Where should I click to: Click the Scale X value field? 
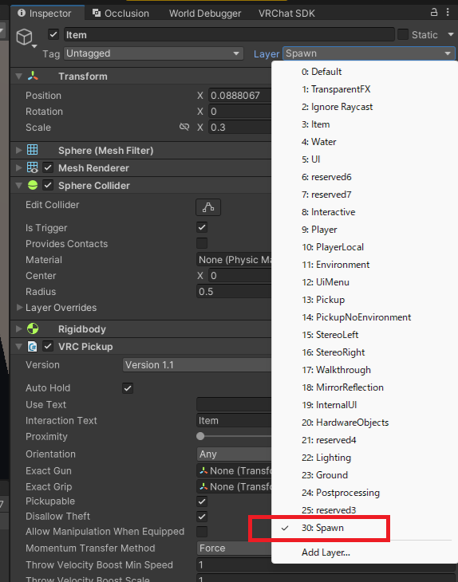coord(240,128)
